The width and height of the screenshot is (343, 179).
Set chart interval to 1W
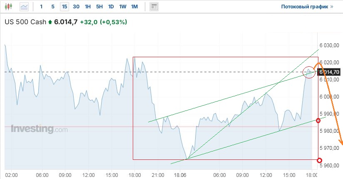pos(123,7)
